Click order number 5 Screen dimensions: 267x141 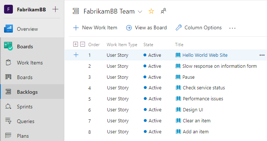click(x=90, y=99)
